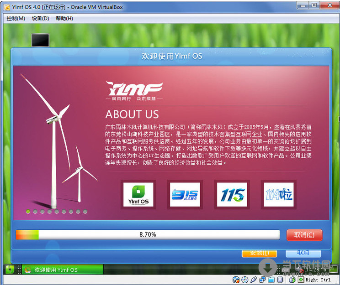
Task: Select the 欢迎使用 Ylmf OS taskbar item
Action: (x=63, y=269)
